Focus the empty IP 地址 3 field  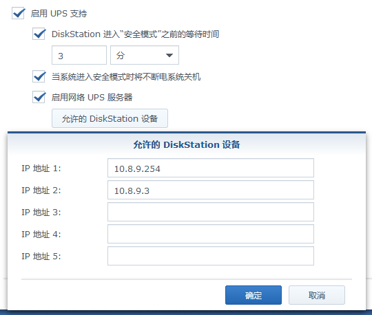tap(211, 212)
